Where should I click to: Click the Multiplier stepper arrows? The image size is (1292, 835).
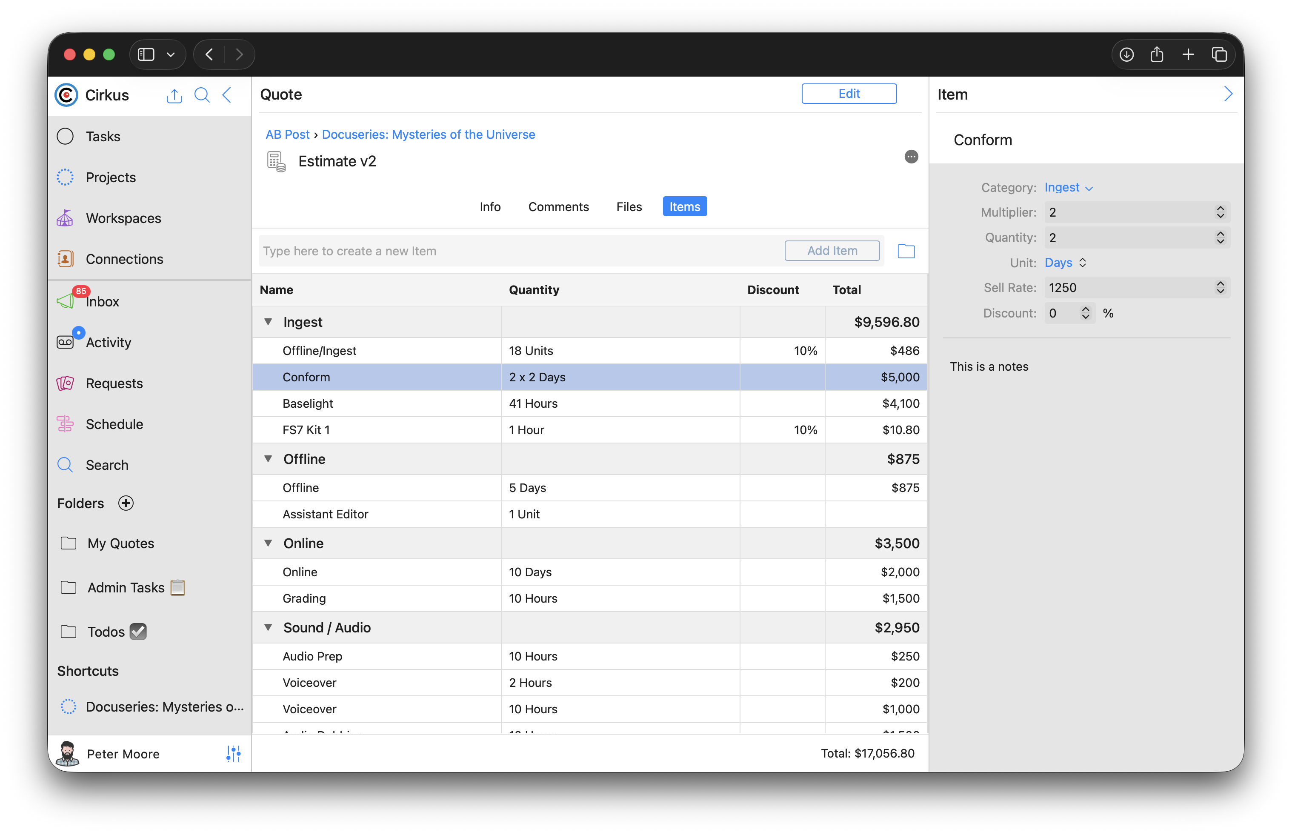click(x=1220, y=212)
